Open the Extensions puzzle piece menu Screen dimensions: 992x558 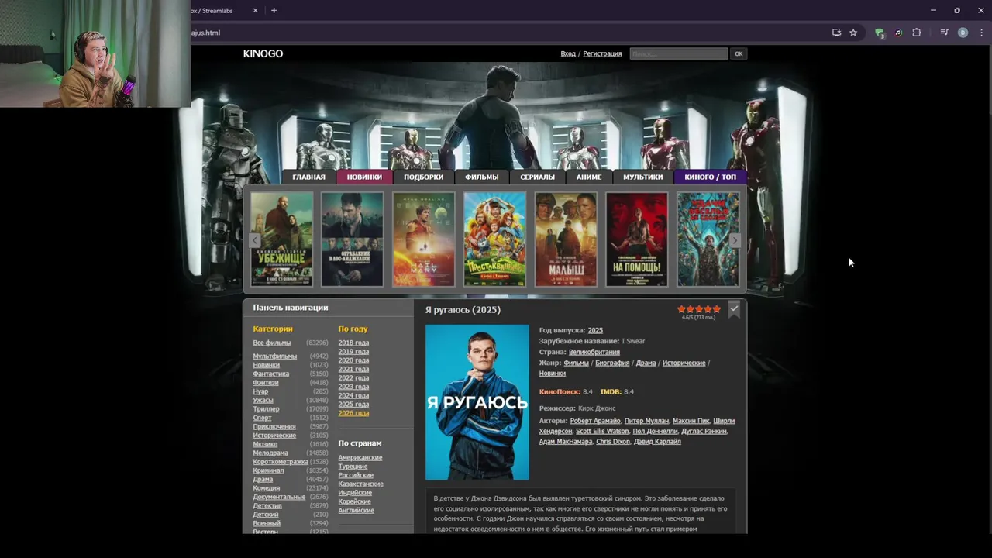click(x=917, y=33)
